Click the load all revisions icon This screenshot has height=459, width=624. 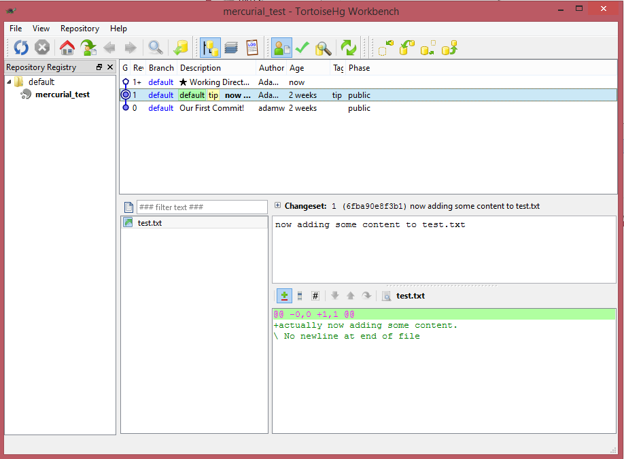[x=181, y=48]
